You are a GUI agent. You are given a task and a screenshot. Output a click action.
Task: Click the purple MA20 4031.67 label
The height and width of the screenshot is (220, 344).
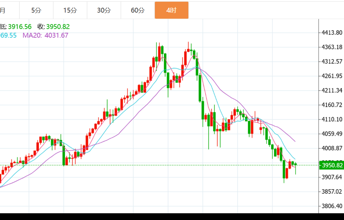(x=45, y=35)
